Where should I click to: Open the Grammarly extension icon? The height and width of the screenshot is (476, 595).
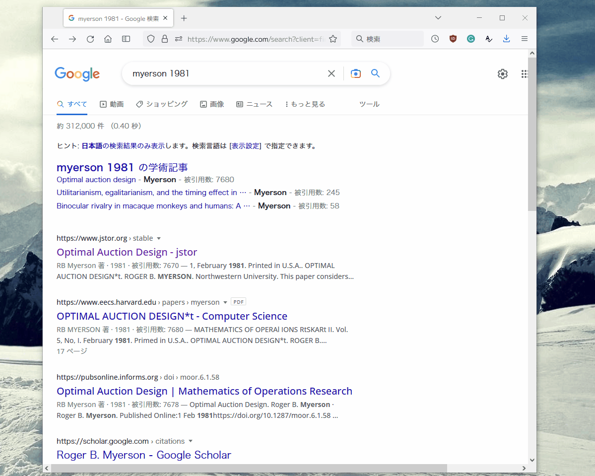click(x=471, y=39)
